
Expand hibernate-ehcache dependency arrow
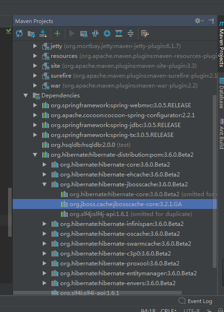[x=45, y=175]
